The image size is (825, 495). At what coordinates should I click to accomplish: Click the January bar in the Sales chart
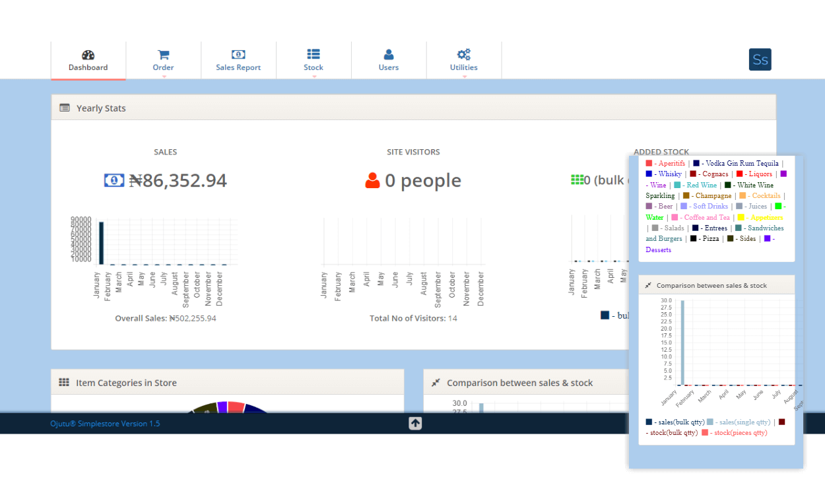(102, 243)
